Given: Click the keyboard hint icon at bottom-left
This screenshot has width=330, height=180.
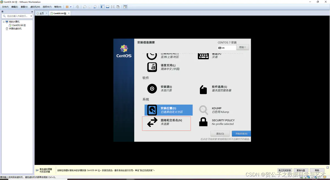Looking at the screenshot, I should pyautogui.click(x=37, y=170).
